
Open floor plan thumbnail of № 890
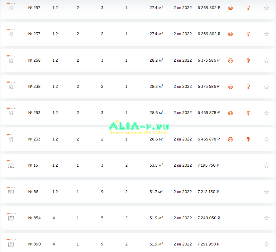pos(11,243)
